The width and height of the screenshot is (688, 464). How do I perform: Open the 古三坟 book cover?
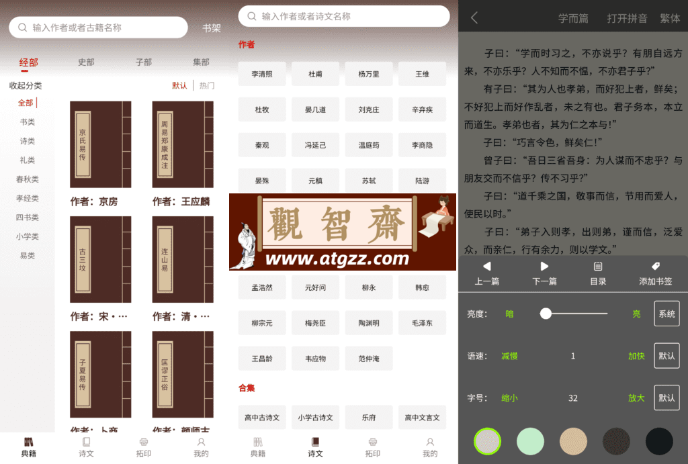(x=101, y=259)
